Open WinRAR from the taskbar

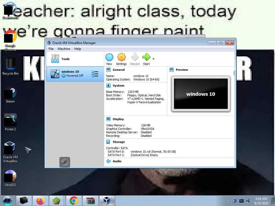[91, 201]
